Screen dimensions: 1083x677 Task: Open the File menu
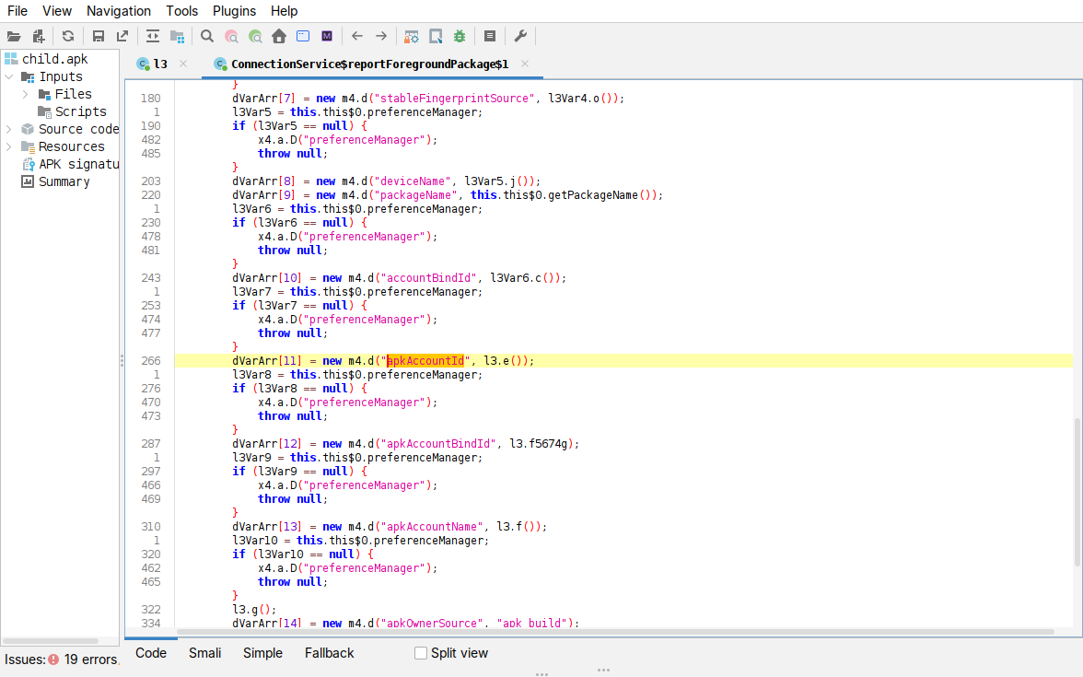pyautogui.click(x=17, y=11)
